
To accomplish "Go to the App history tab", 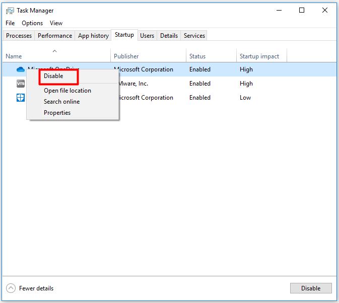I will point(93,36).
